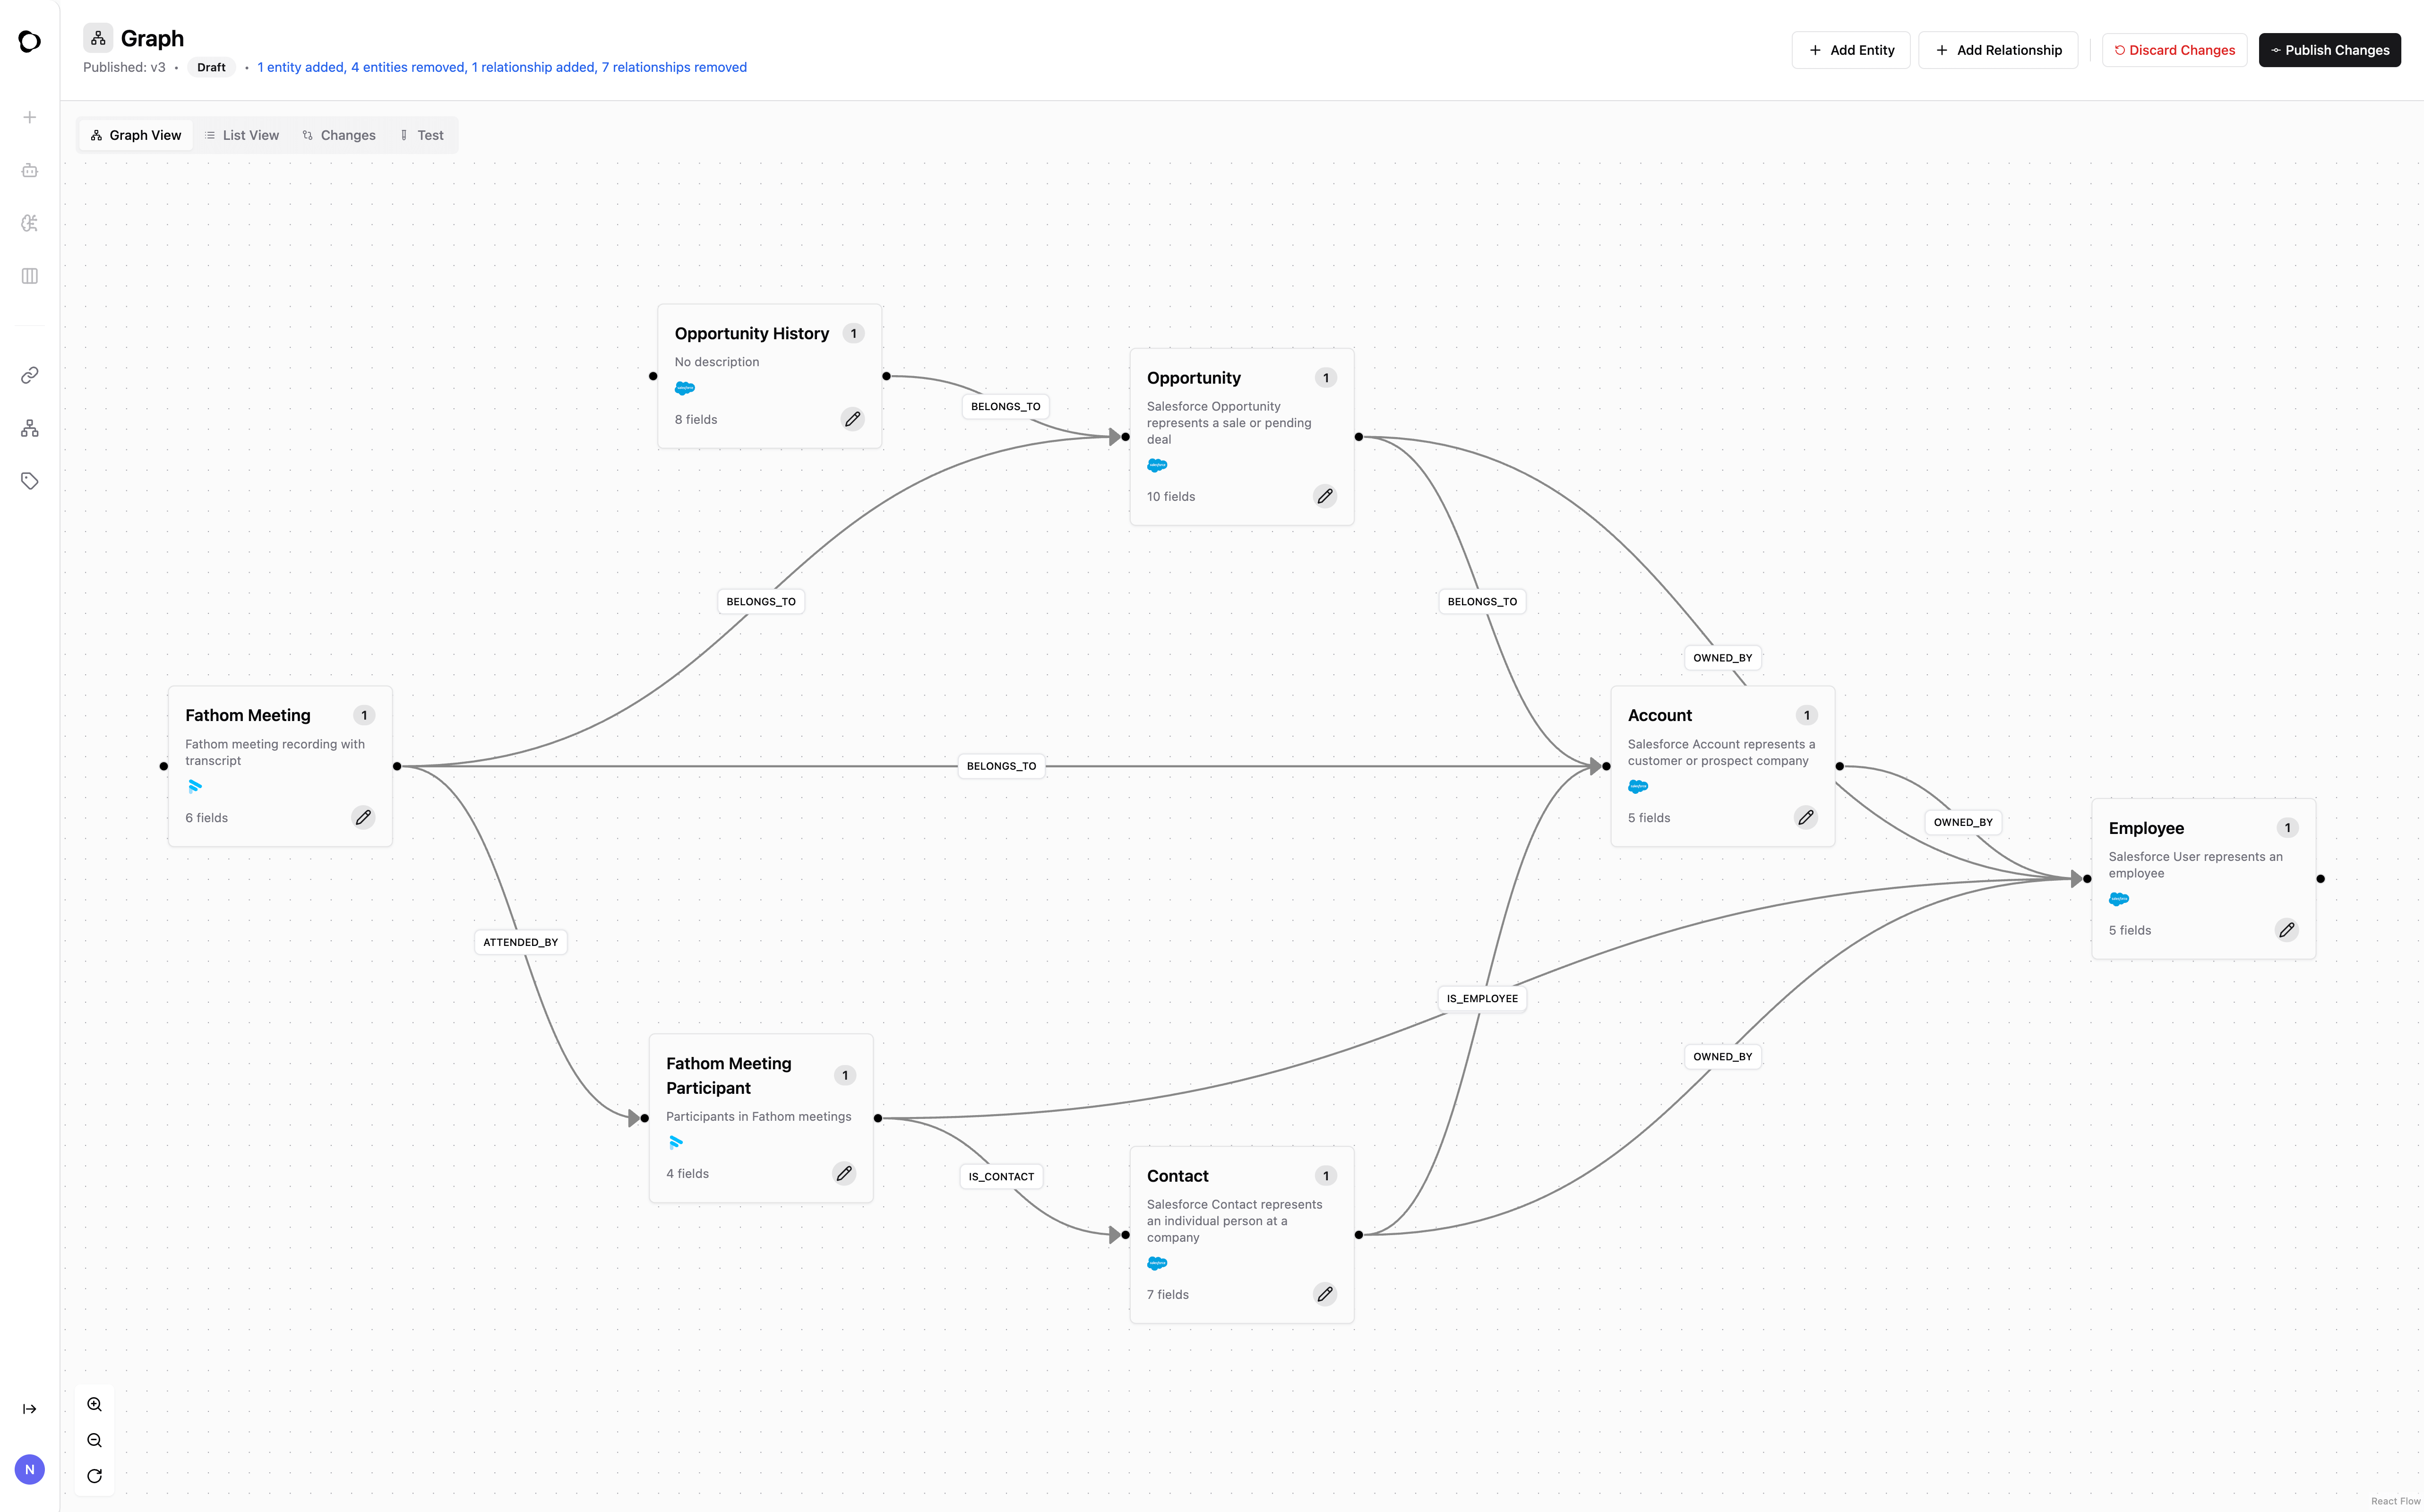Discard the draft changes
Viewport: 2424px width, 1512px height.
2174,50
